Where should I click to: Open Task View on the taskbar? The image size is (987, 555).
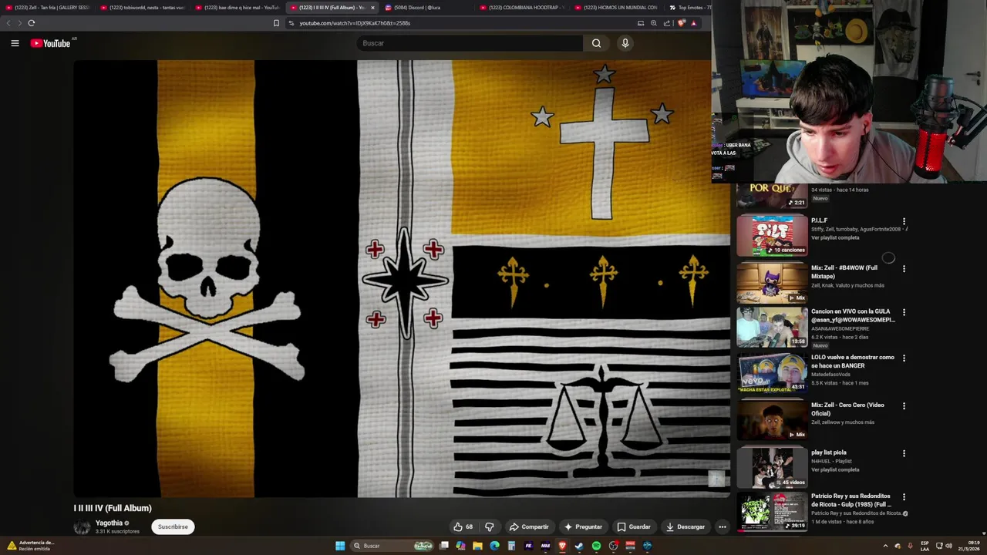444,546
